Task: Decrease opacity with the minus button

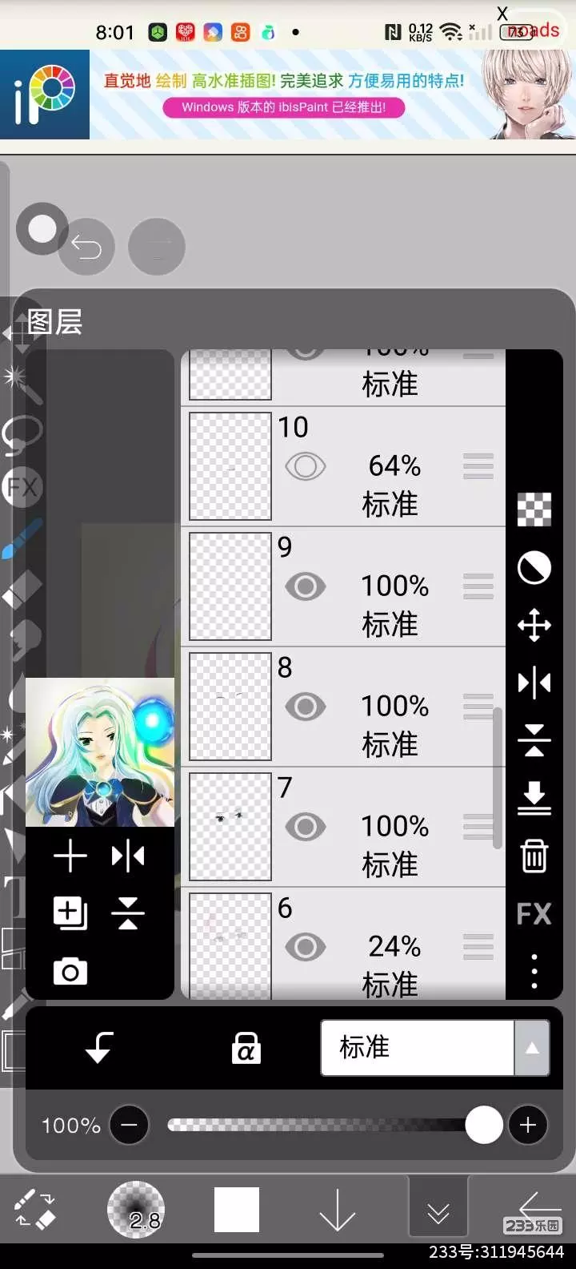Action: click(x=129, y=1125)
